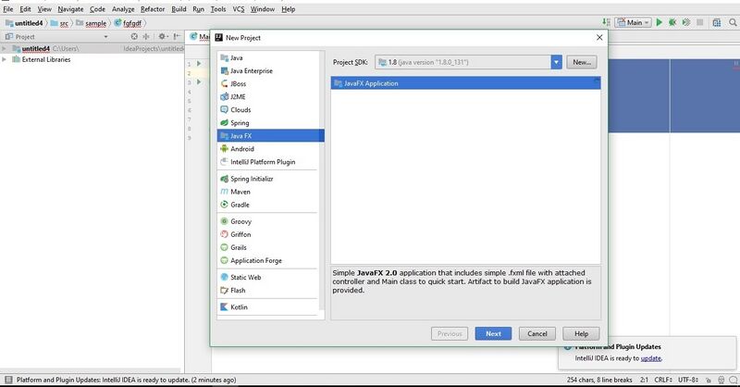This screenshot has height=387, width=740.
Task: Run the Main configuration with green play icon
Action: (x=660, y=22)
